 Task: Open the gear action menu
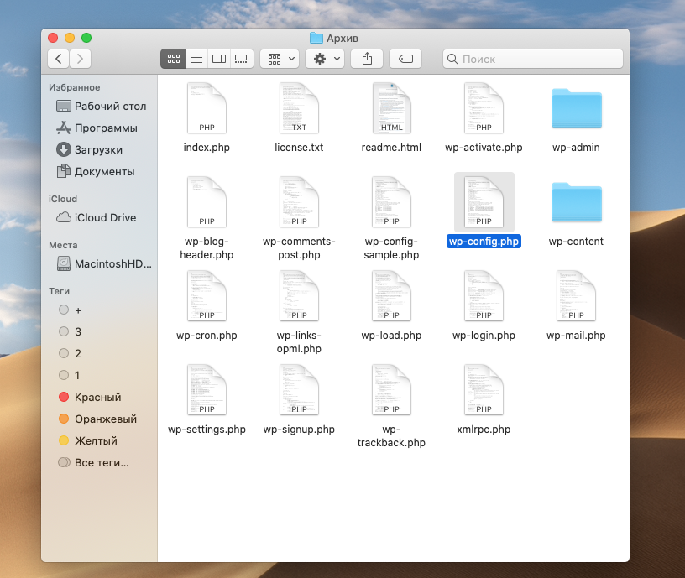[325, 59]
